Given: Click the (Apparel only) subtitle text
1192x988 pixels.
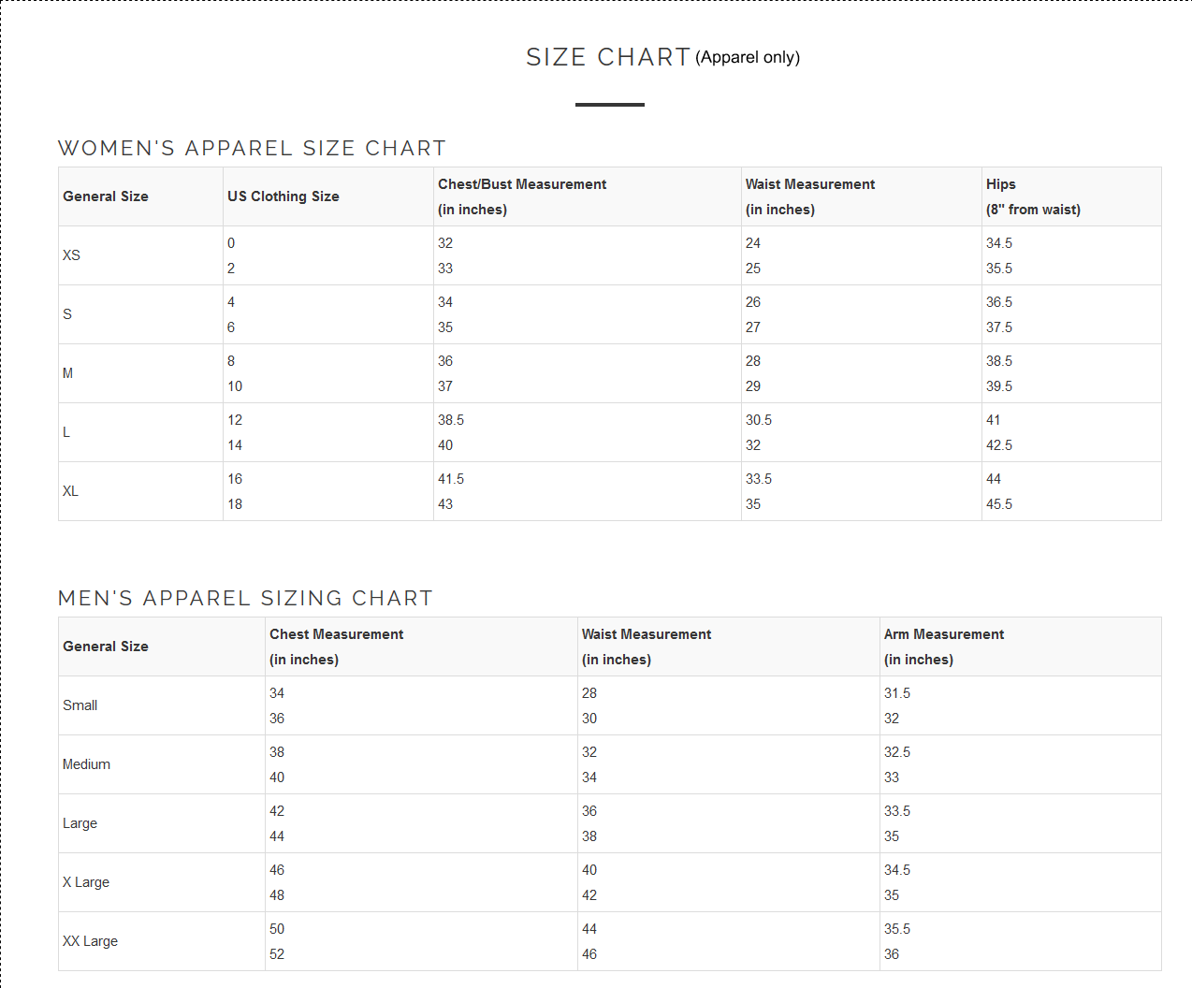Looking at the screenshot, I should (x=748, y=57).
